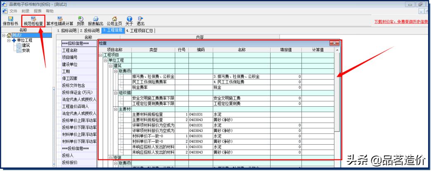Click 安全文明施工费费率下限 row
The image size is (431, 171).
[x=153, y=98]
